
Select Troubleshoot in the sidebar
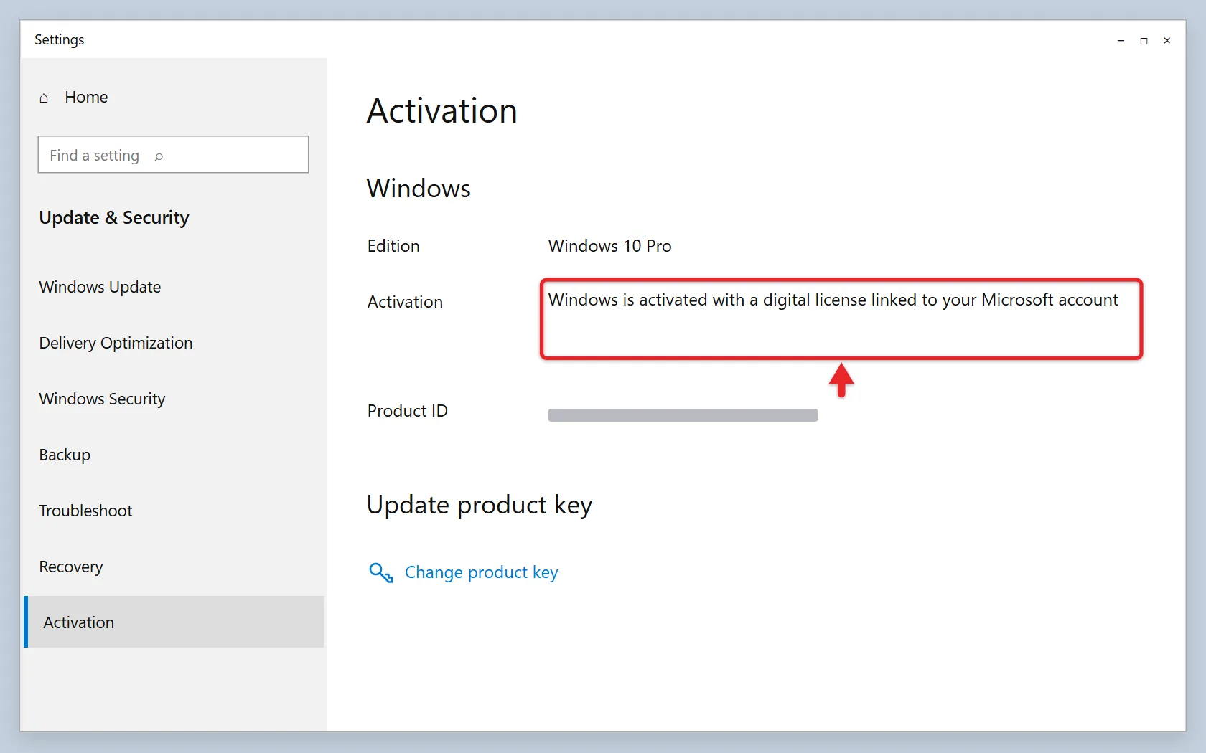click(85, 511)
